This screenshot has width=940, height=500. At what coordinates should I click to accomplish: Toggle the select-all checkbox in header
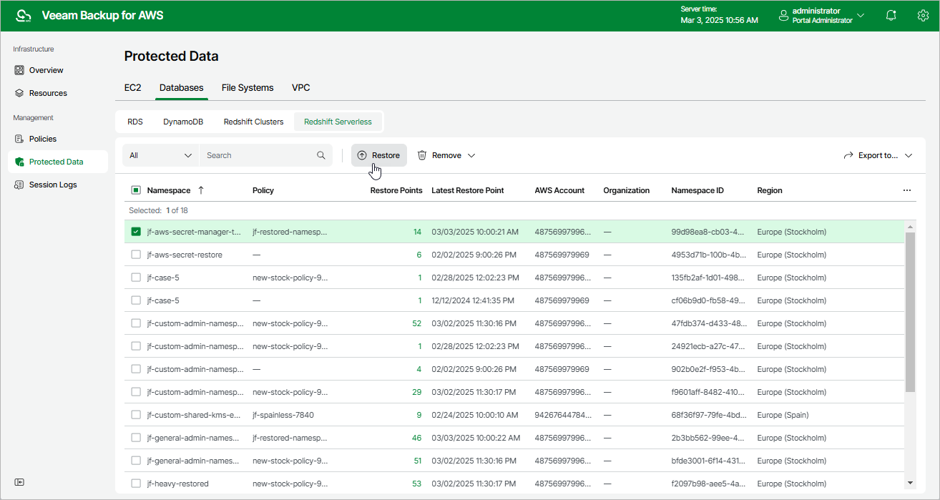pyautogui.click(x=136, y=190)
